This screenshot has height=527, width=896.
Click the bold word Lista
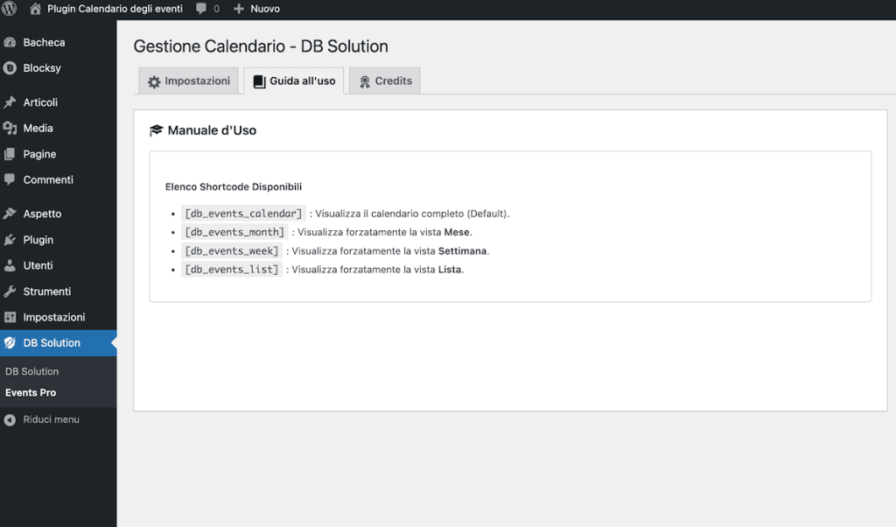click(450, 270)
